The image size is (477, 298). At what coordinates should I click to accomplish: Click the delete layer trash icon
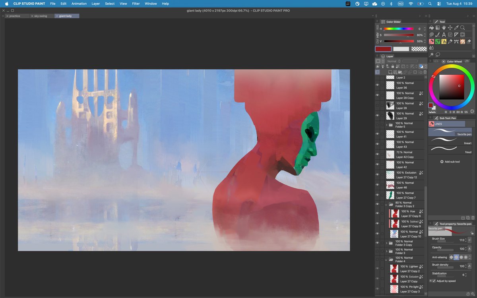[x=425, y=72]
